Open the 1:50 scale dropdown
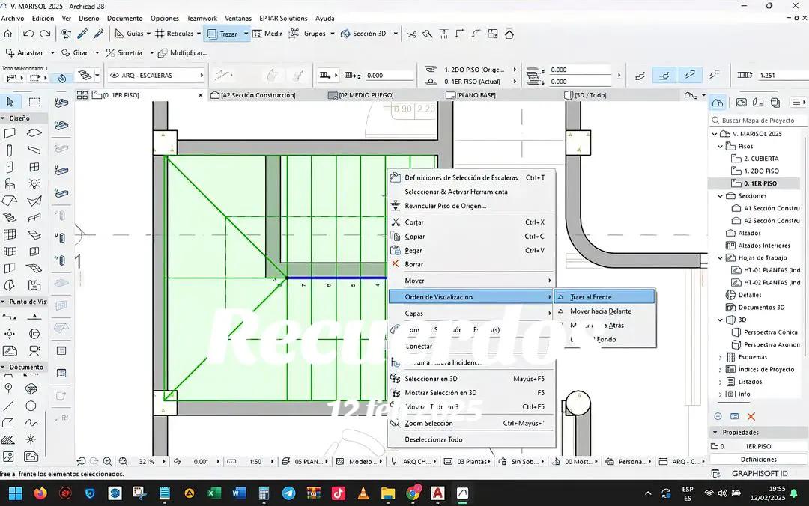This screenshot has width=809, height=506. pyautogui.click(x=272, y=462)
